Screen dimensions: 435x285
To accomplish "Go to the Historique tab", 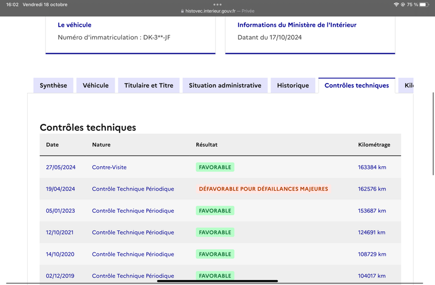I will pos(293,85).
